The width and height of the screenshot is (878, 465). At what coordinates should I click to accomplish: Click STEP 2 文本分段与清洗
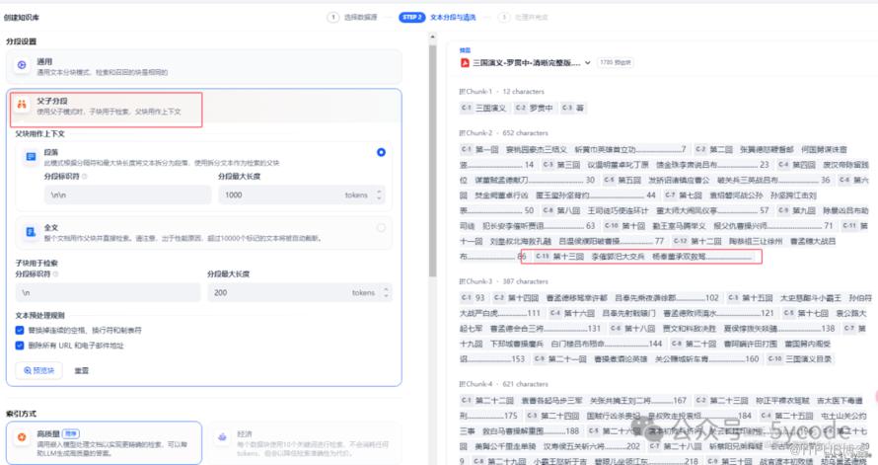pyautogui.click(x=437, y=18)
